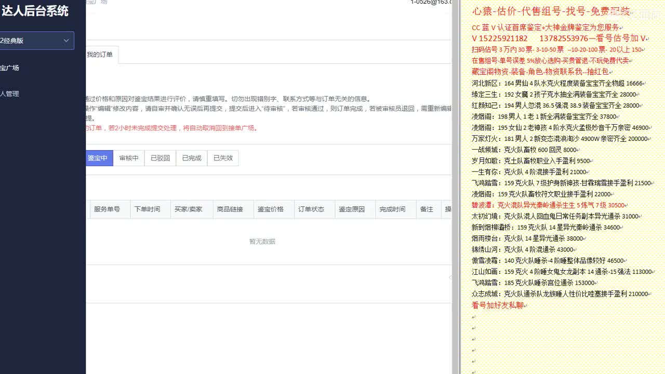Click the 鉴宝价格 column header
665x374 pixels.
(271, 209)
